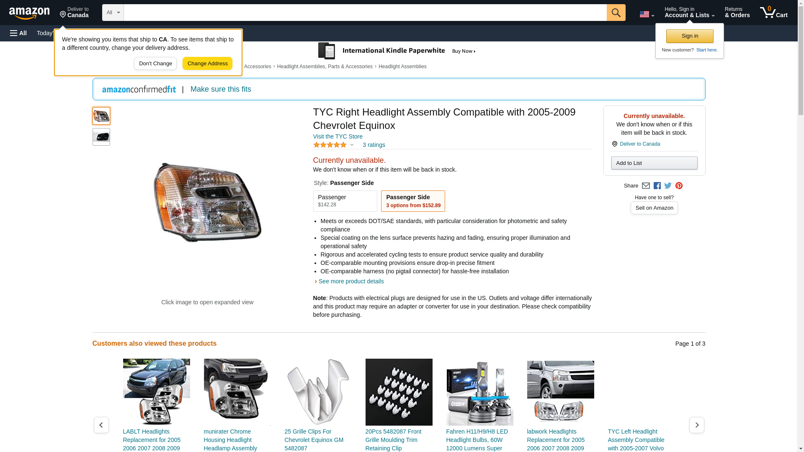Share product on Pinterest

coord(679,186)
